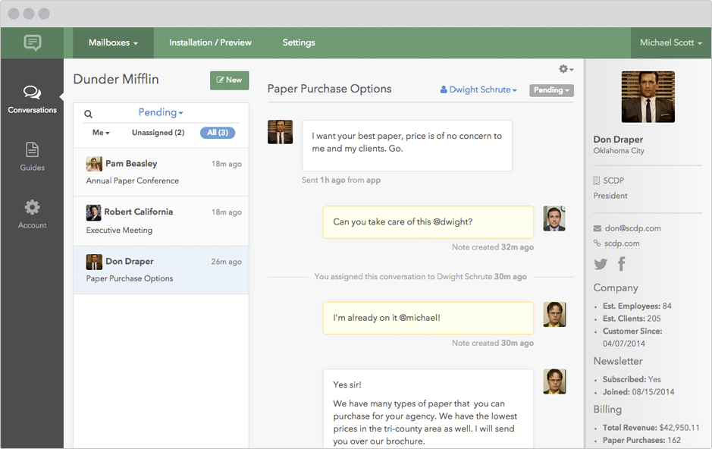Open the Dwight Schrute assignee dropdown
Viewport: 712px width, 449px height.
(478, 89)
